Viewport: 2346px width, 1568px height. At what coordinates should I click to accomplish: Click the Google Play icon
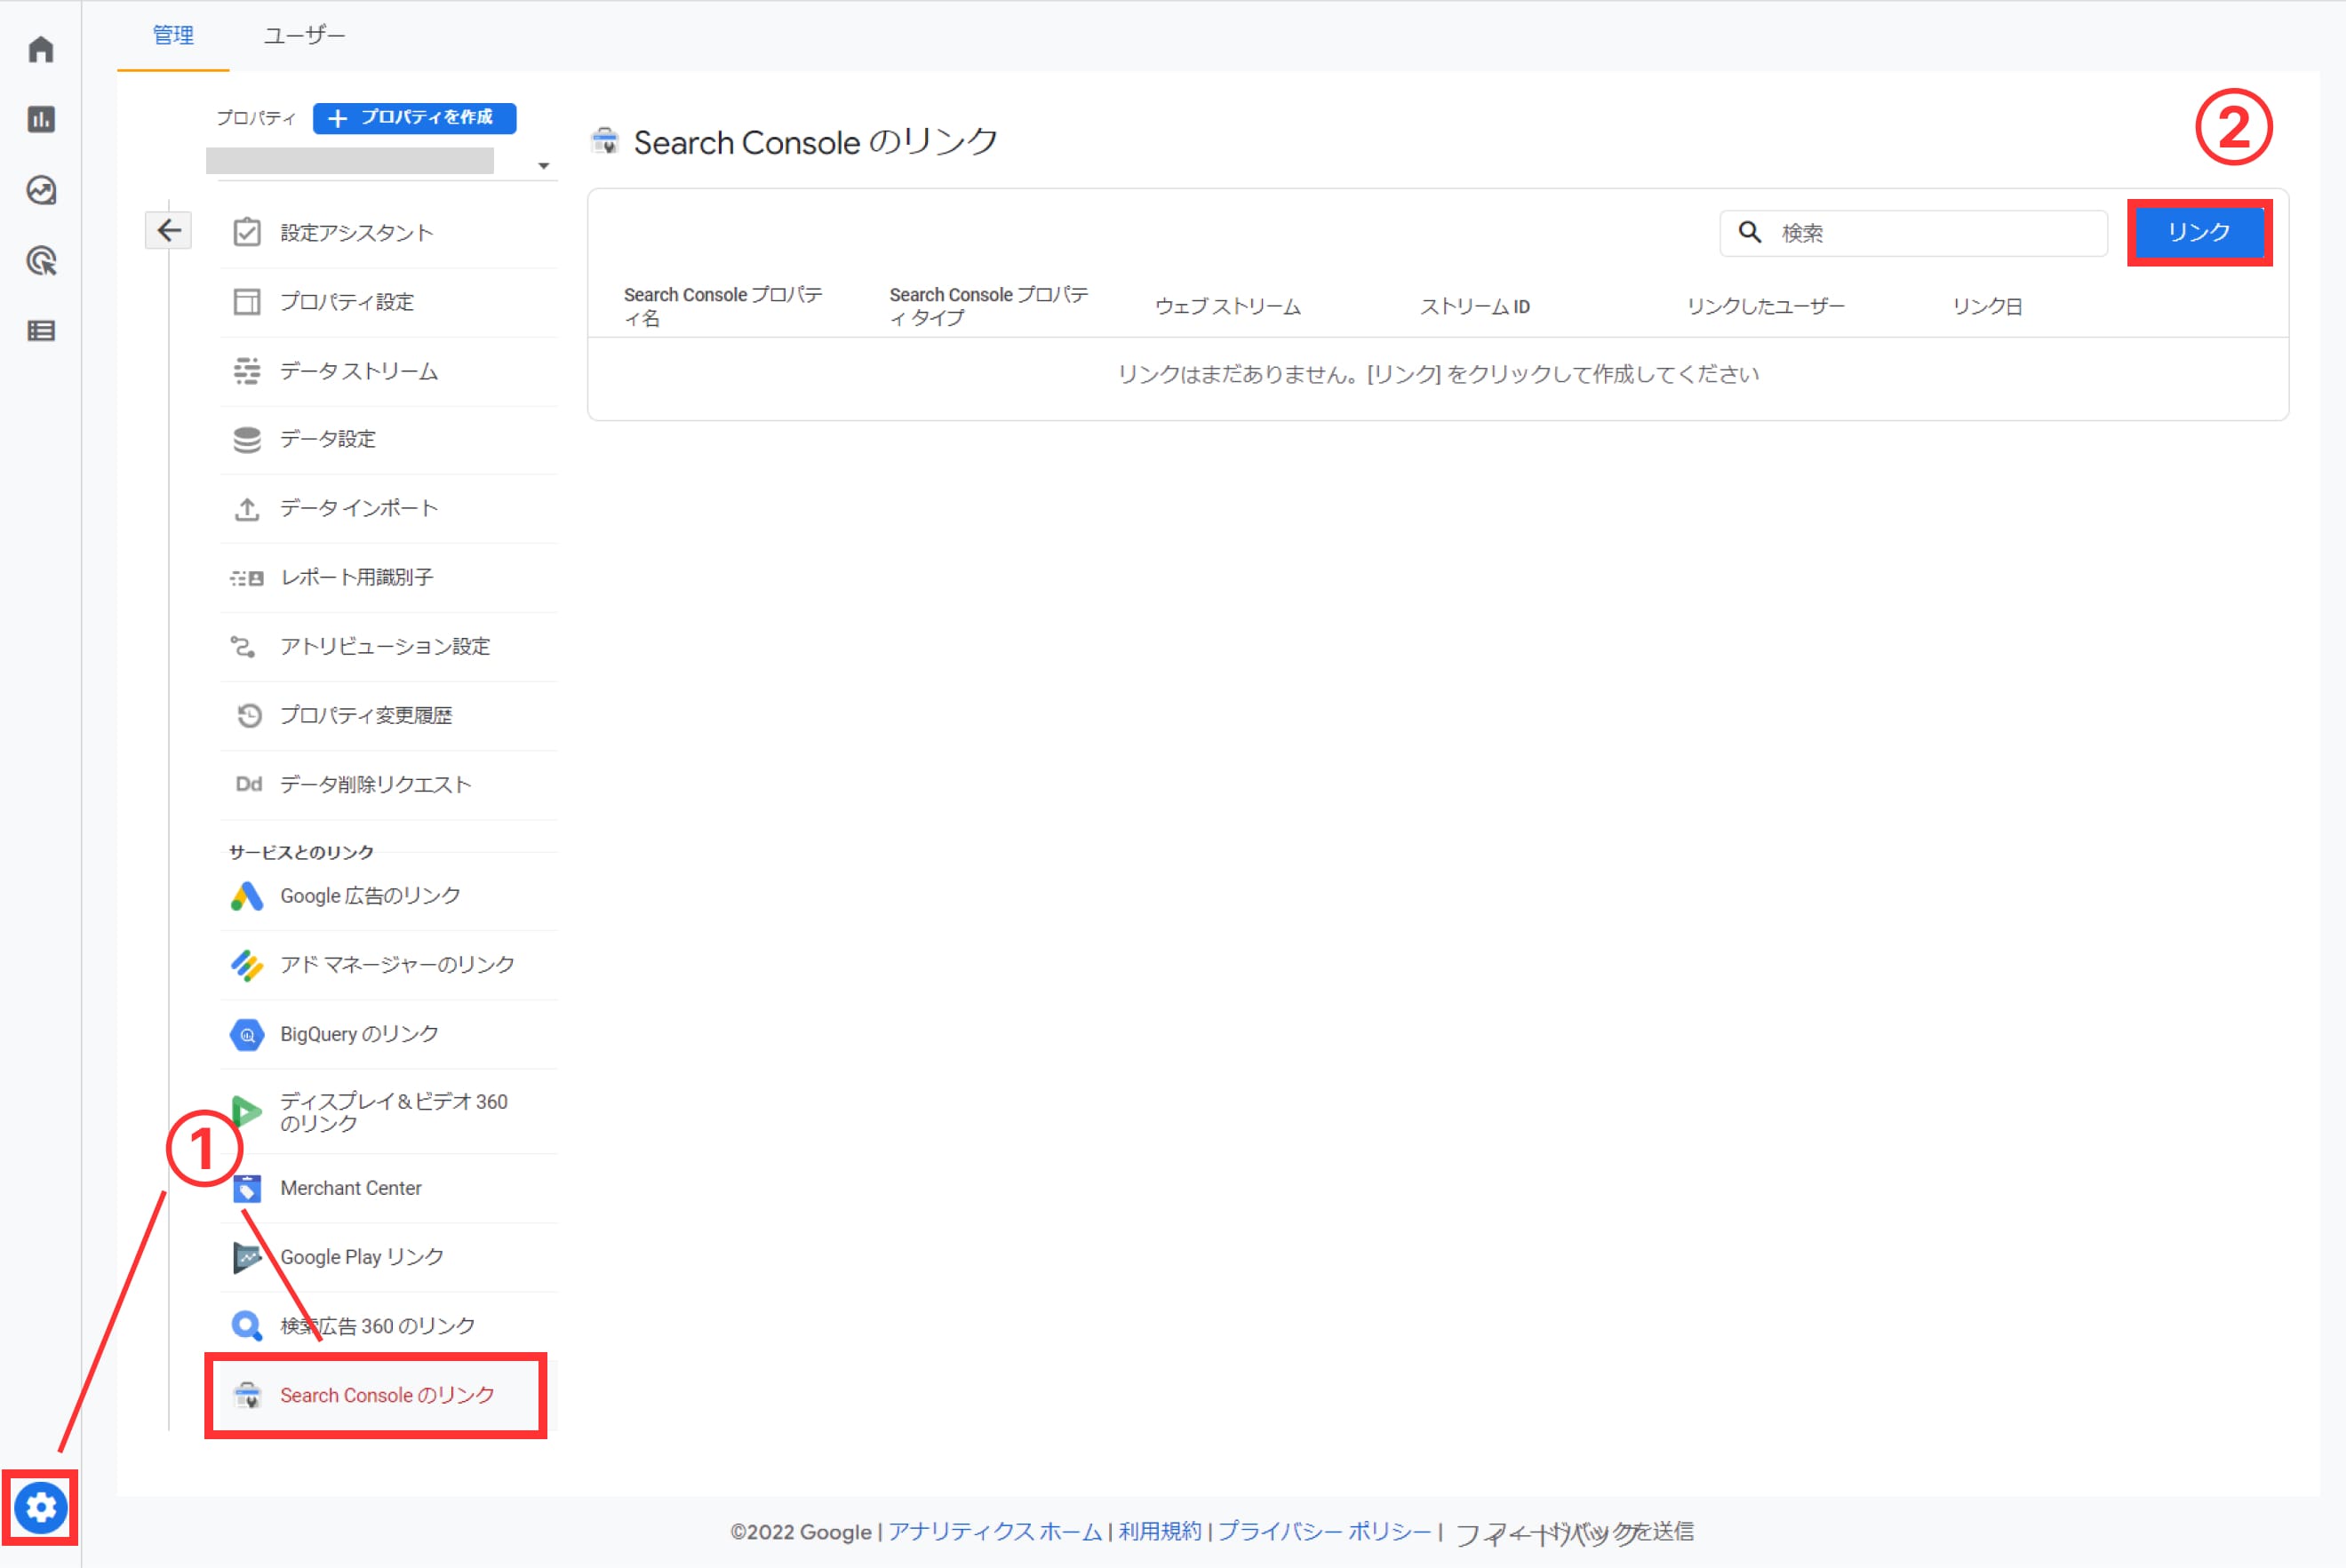point(247,1257)
